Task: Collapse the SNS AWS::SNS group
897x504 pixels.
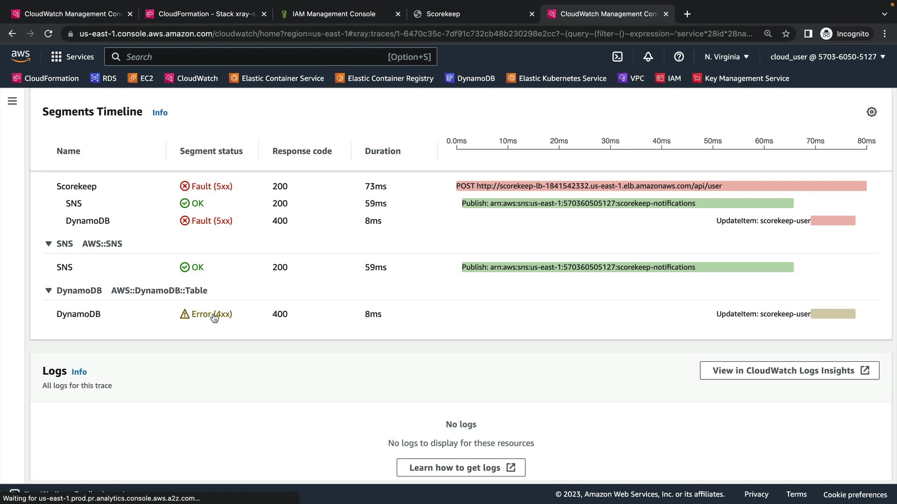Action: 49,244
